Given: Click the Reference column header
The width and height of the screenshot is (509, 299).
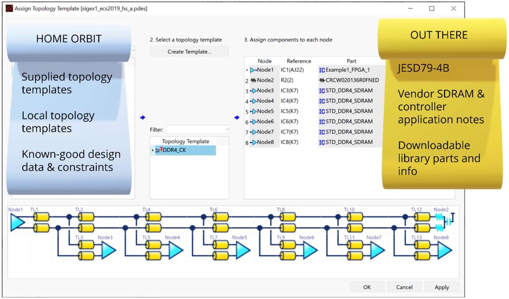Looking at the screenshot, I should pos(299,61).
